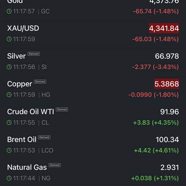Click the clock icon under XAU/USD
The image size is (186, 186).
coord(9,39)
